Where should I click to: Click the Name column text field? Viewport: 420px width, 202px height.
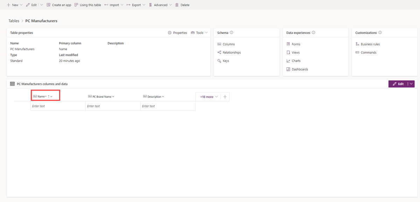point(58,106)
